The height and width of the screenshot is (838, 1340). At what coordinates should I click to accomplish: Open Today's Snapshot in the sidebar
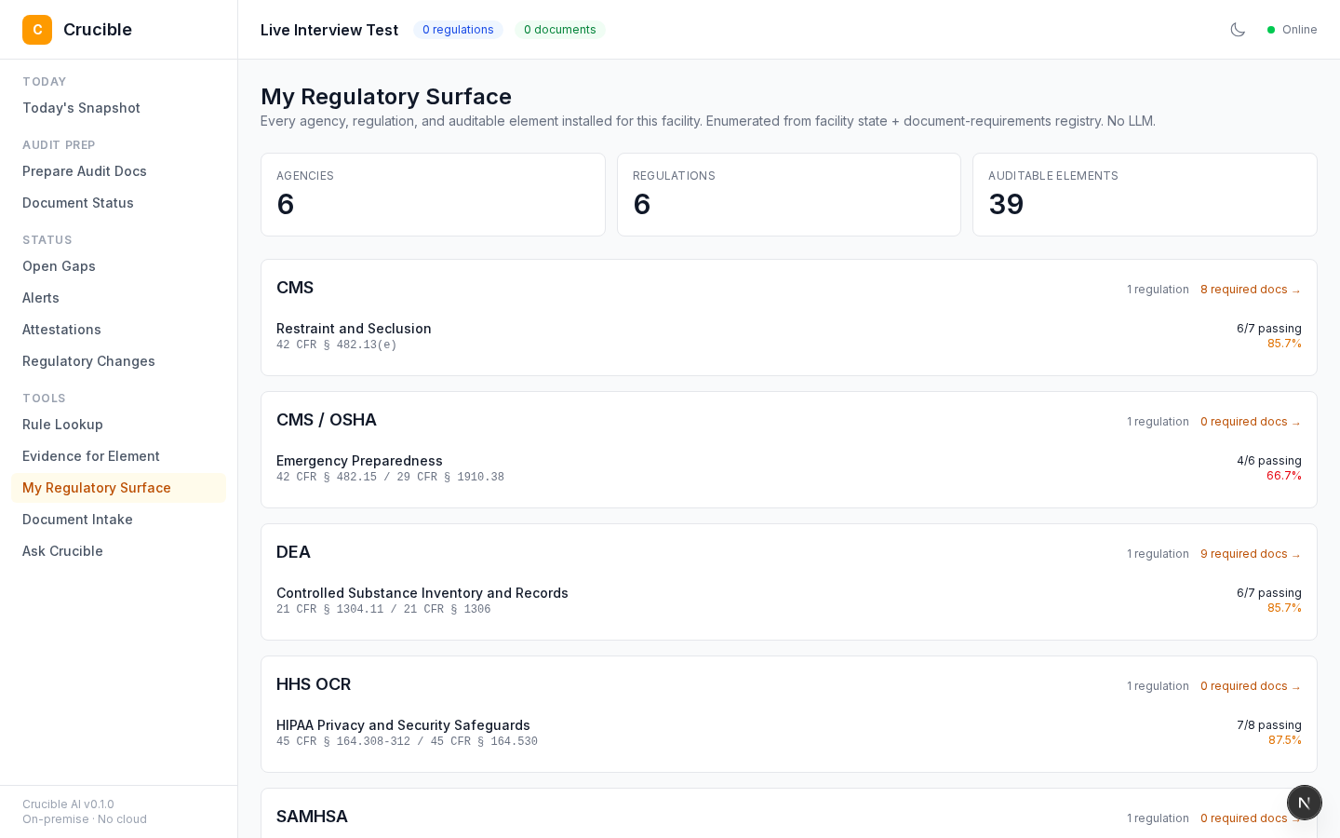(81, 108)
